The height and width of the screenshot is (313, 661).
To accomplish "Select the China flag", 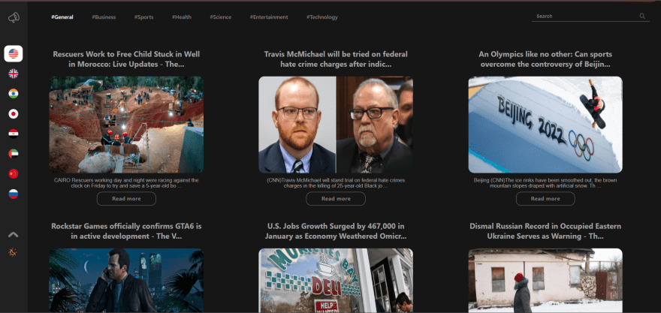I will [x=14, y=173].
